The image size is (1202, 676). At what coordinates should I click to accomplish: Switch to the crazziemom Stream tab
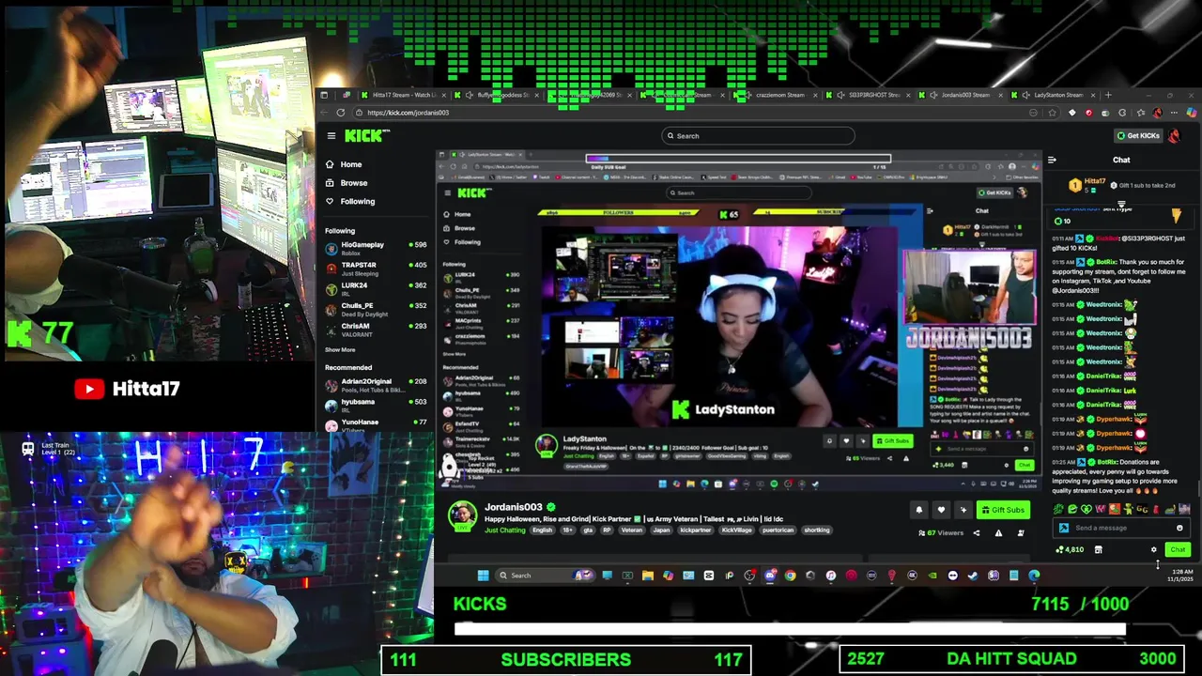[x=776, y=95]
